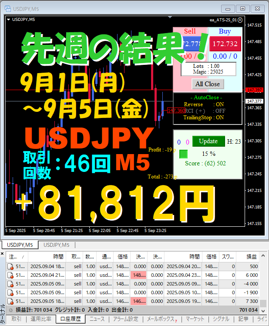Click the Lots and Magic info box
This screenshot has height=326, width=269.
tap(208, 69)
